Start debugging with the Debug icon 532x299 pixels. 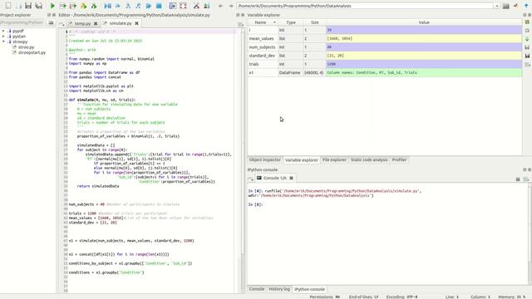pyautogui.click(x=107, y=6)
